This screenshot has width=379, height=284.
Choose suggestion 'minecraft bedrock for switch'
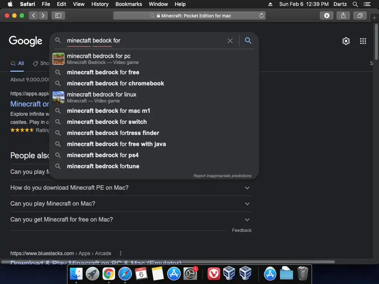click(x=154, y=122)
